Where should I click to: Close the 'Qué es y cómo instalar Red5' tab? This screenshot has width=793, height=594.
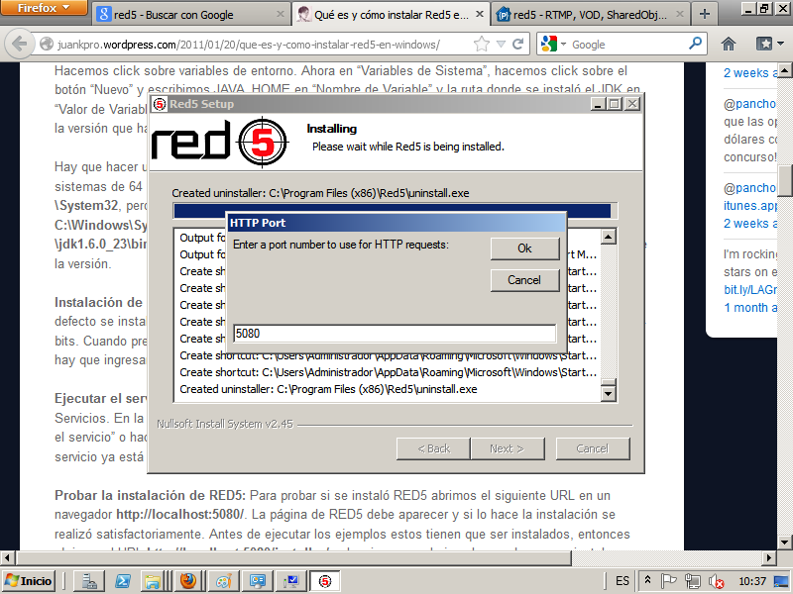[x=480, y=15]
